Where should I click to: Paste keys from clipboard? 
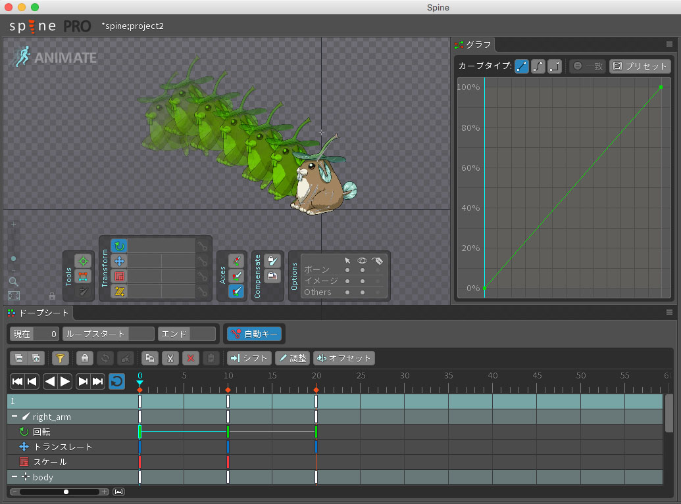coord(211,358)
